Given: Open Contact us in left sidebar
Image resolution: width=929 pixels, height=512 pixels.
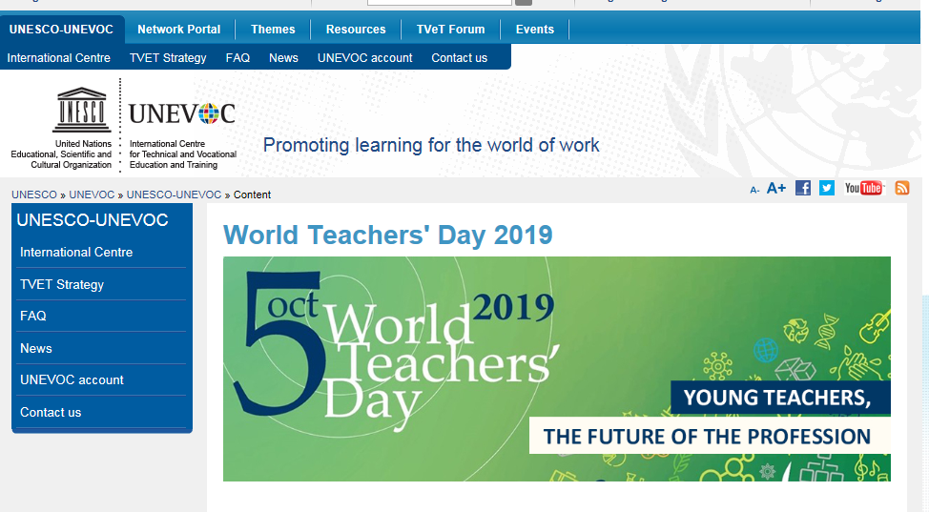Looking at the screenshot, I should point(51,412).
